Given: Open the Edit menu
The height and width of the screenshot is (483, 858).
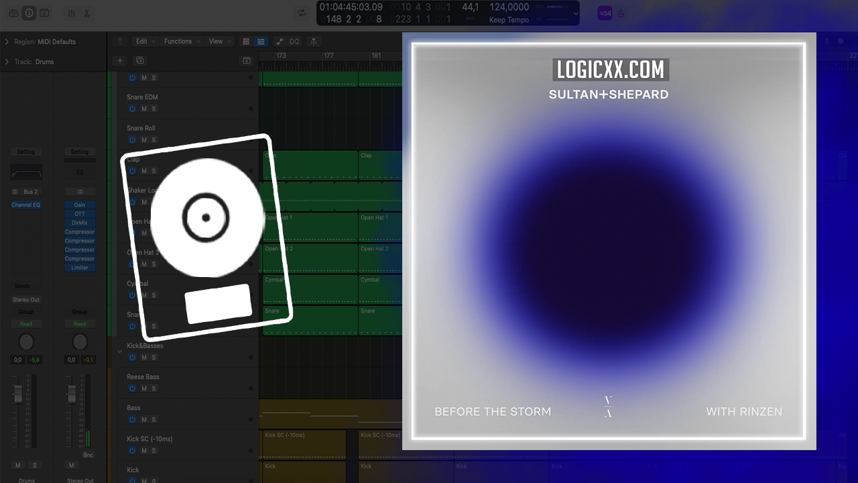Looking at the screenshot, I should (x=144, y=42).
